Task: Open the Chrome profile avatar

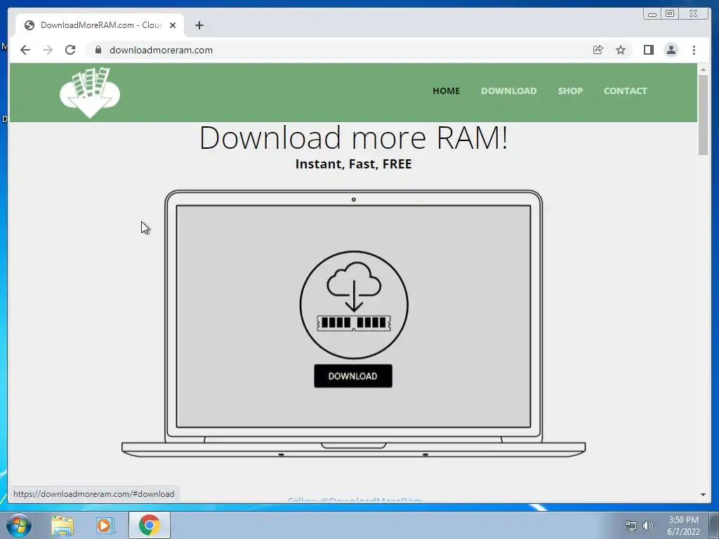Action: pos(671,50)
